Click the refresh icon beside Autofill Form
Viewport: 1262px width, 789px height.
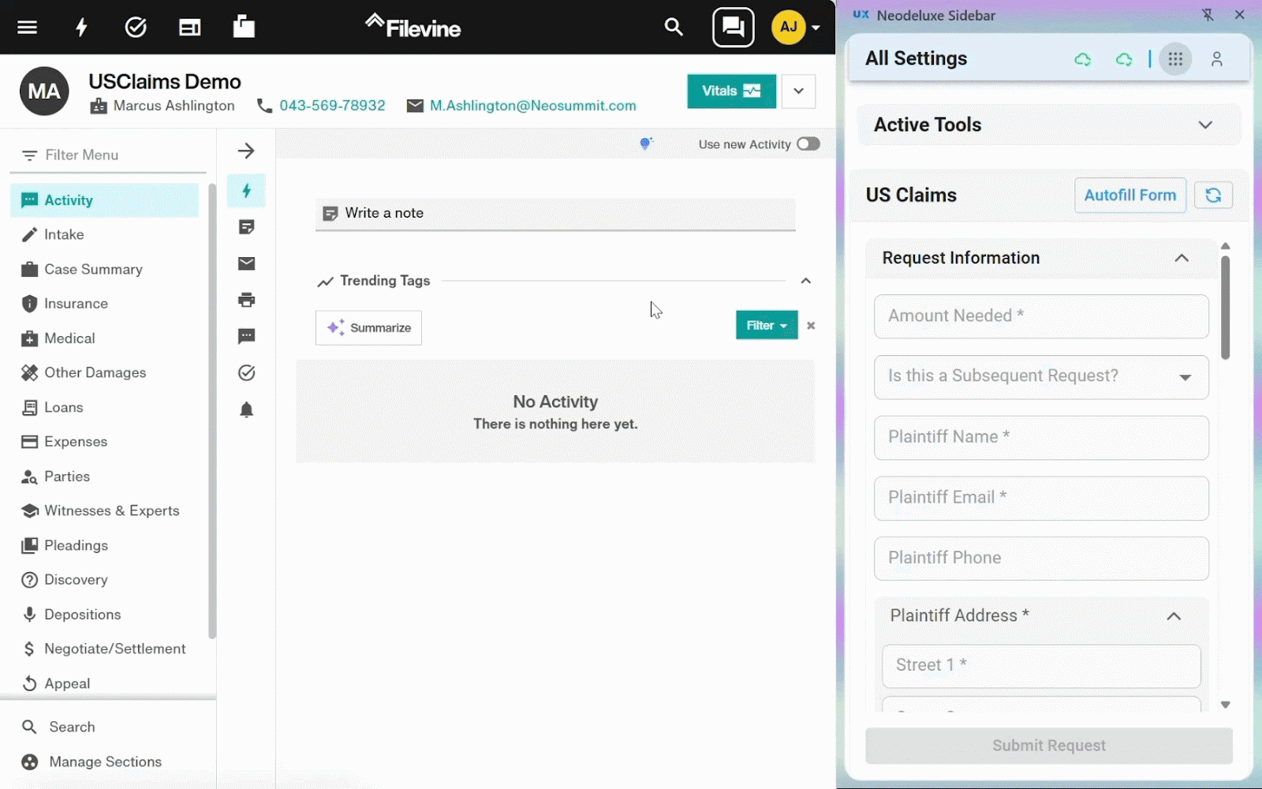(1213, 195)
